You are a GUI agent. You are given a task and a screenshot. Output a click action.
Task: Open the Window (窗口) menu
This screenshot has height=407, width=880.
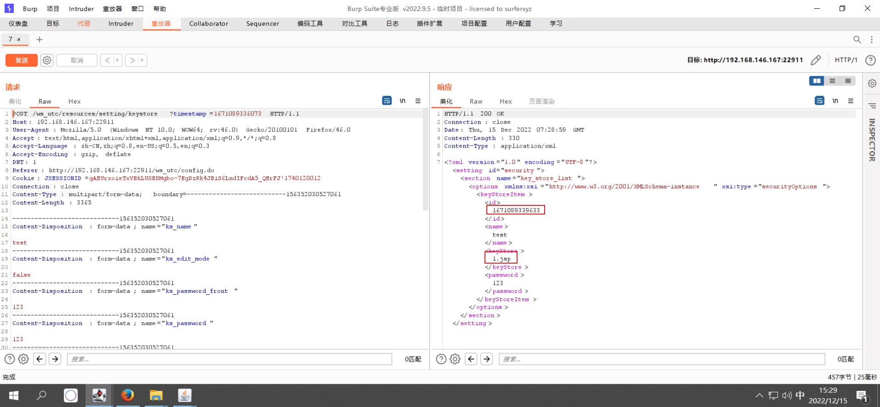[x=137, y=9]
